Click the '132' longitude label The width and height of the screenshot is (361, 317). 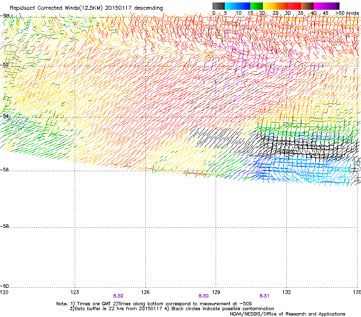pyautogui.click(x=287, y=292)
